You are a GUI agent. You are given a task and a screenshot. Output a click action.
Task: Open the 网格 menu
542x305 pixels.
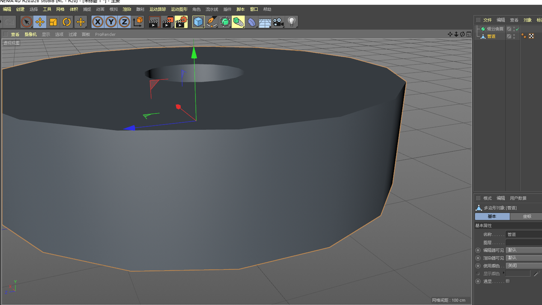pyautogui.click(x=60, y=9)
